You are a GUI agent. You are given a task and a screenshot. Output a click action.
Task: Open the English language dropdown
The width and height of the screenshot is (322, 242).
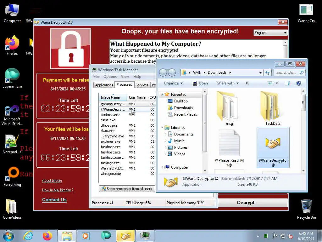(x=270, y=33)
